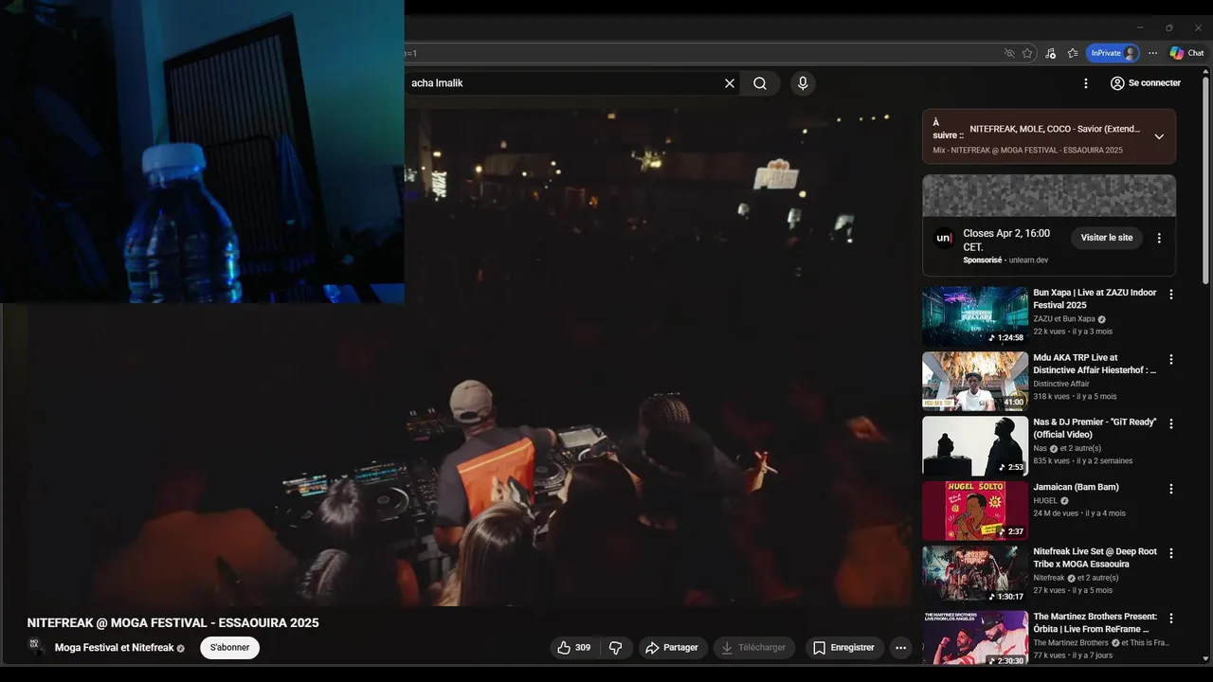The height and width of the screenshot is (682, 1213).
Task: Open options for The Martinez Brothers Órbita video
Action: click(1171, 619)
